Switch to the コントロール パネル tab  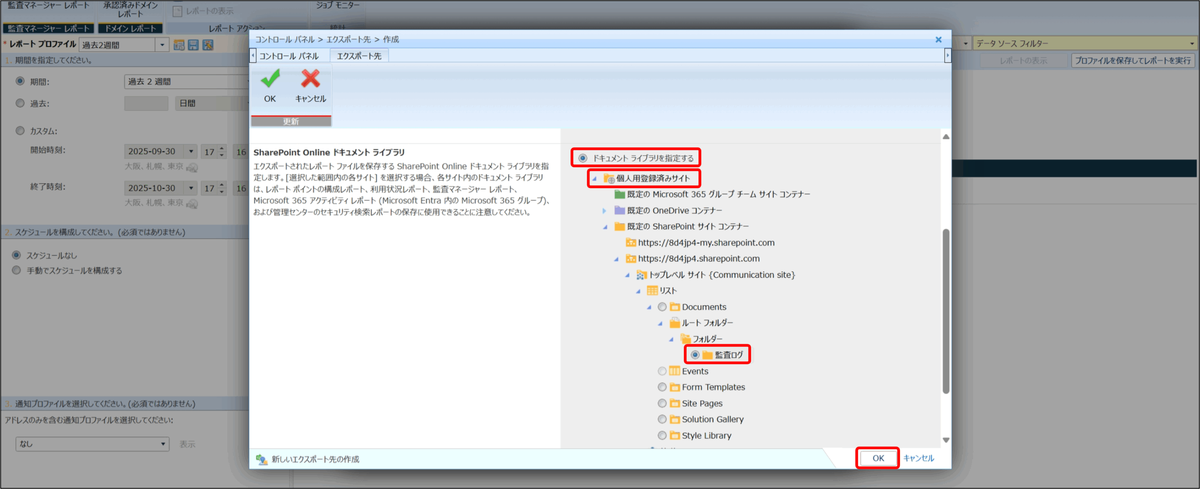[x=289, y=56]
